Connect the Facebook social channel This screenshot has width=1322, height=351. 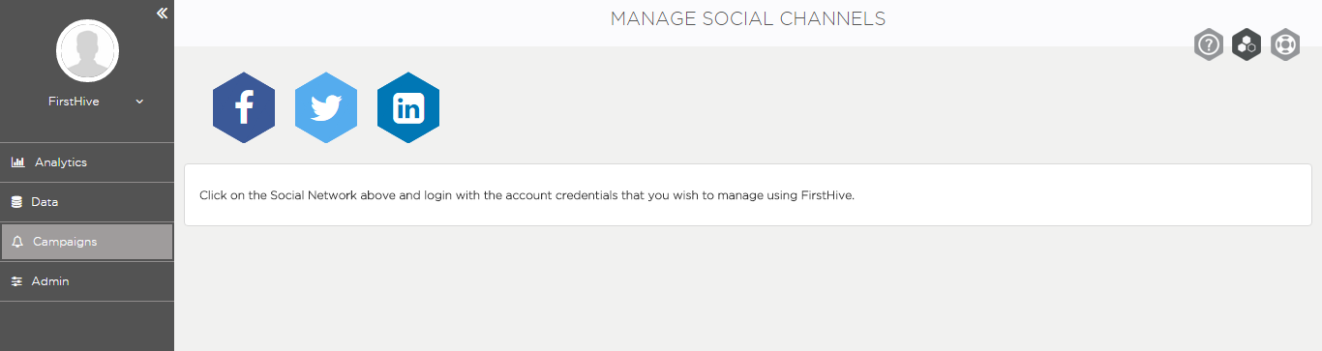[244, 107]
